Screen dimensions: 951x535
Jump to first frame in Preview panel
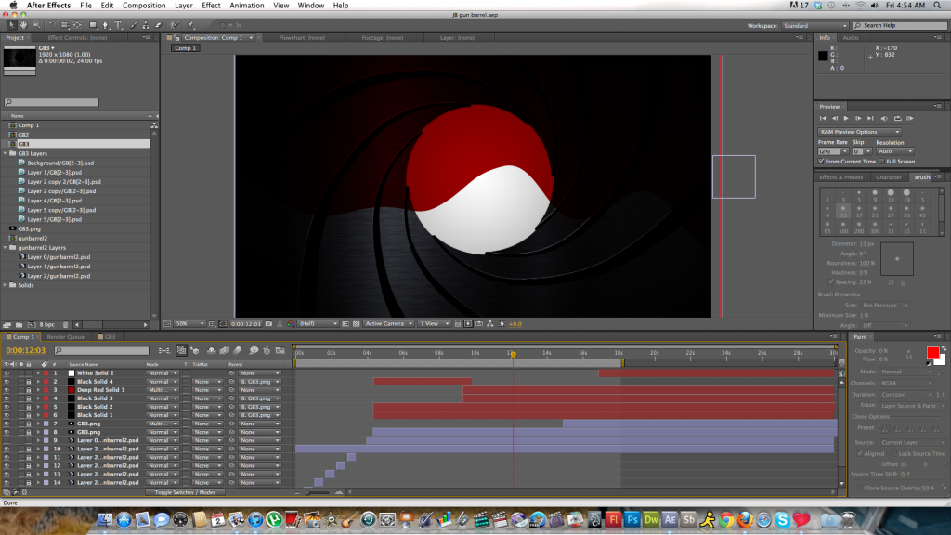pyautogui.click(x=823, y=119)
